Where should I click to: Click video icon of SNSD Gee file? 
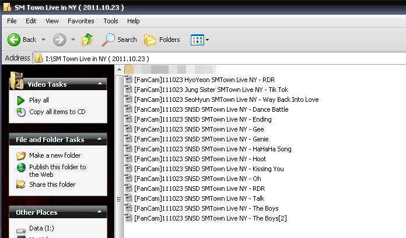point(128,129)
